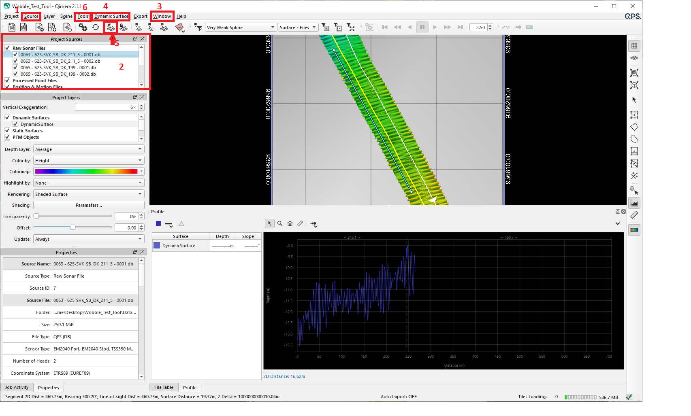Open the colormap tool at sidebar bottom

[634, 230]
